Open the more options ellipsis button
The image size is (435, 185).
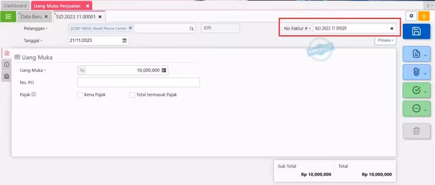416,109
